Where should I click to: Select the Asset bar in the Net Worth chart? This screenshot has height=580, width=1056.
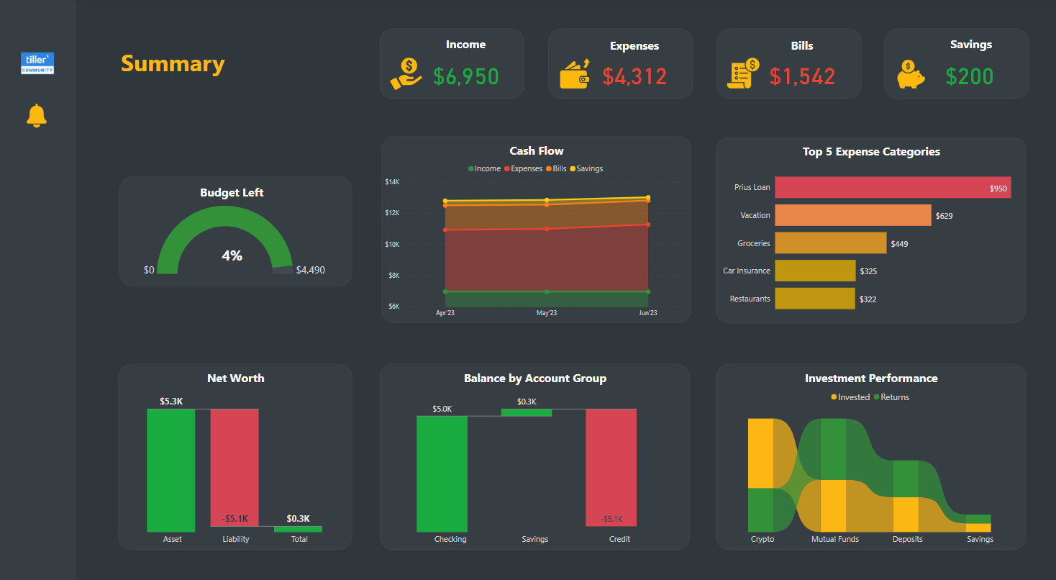point(172,468)
